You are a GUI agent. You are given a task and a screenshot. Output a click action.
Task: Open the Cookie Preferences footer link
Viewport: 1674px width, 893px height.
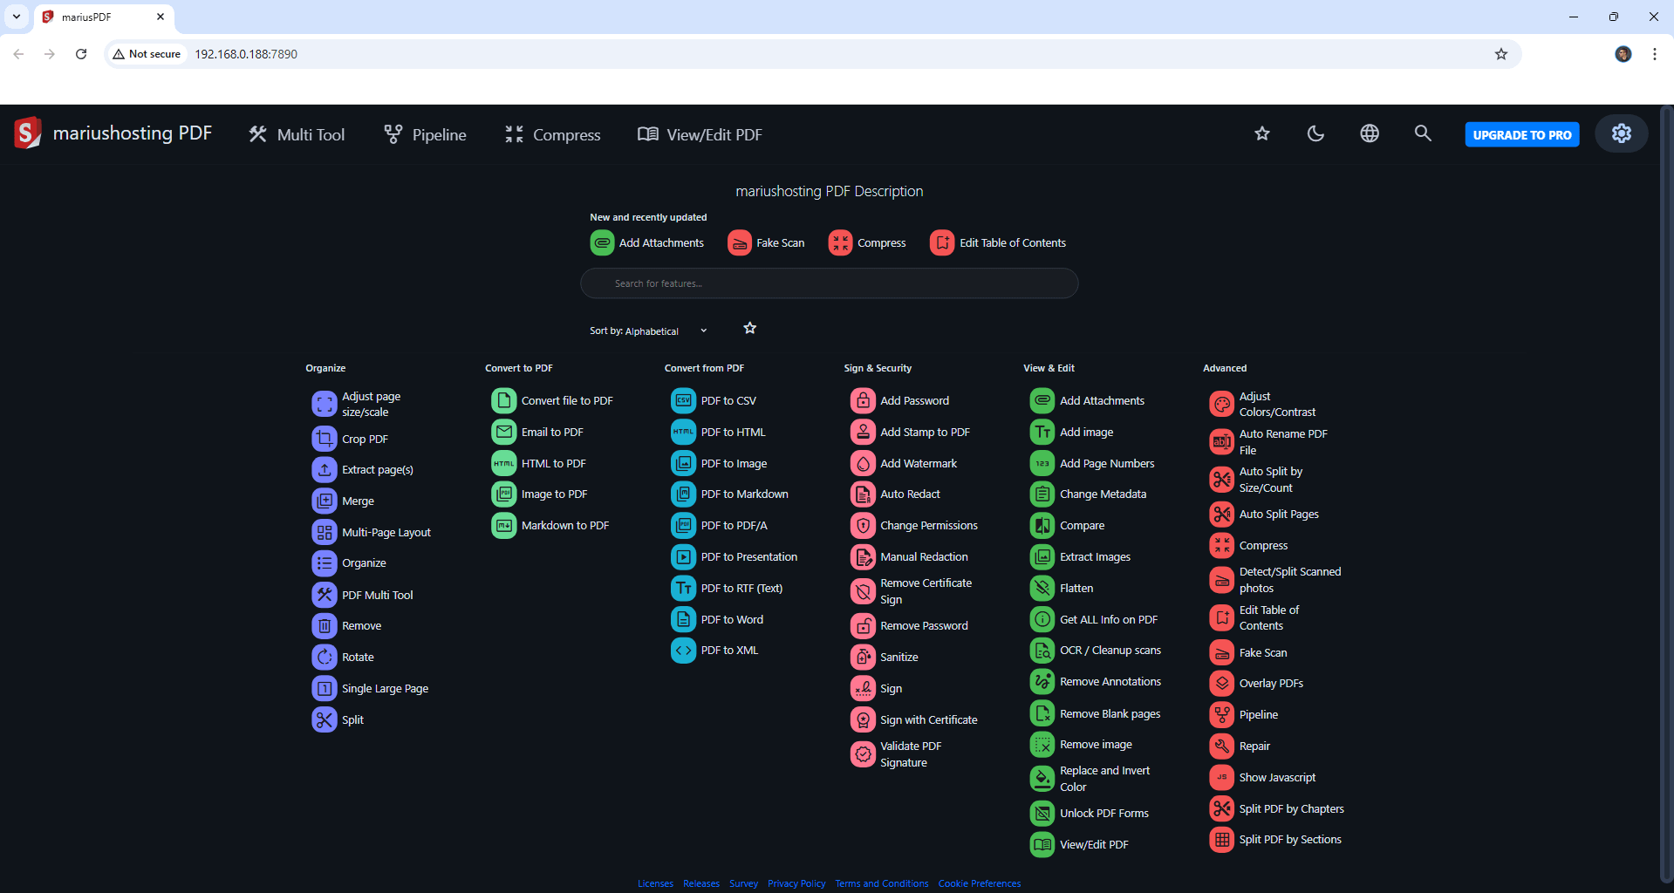[979, 883]
